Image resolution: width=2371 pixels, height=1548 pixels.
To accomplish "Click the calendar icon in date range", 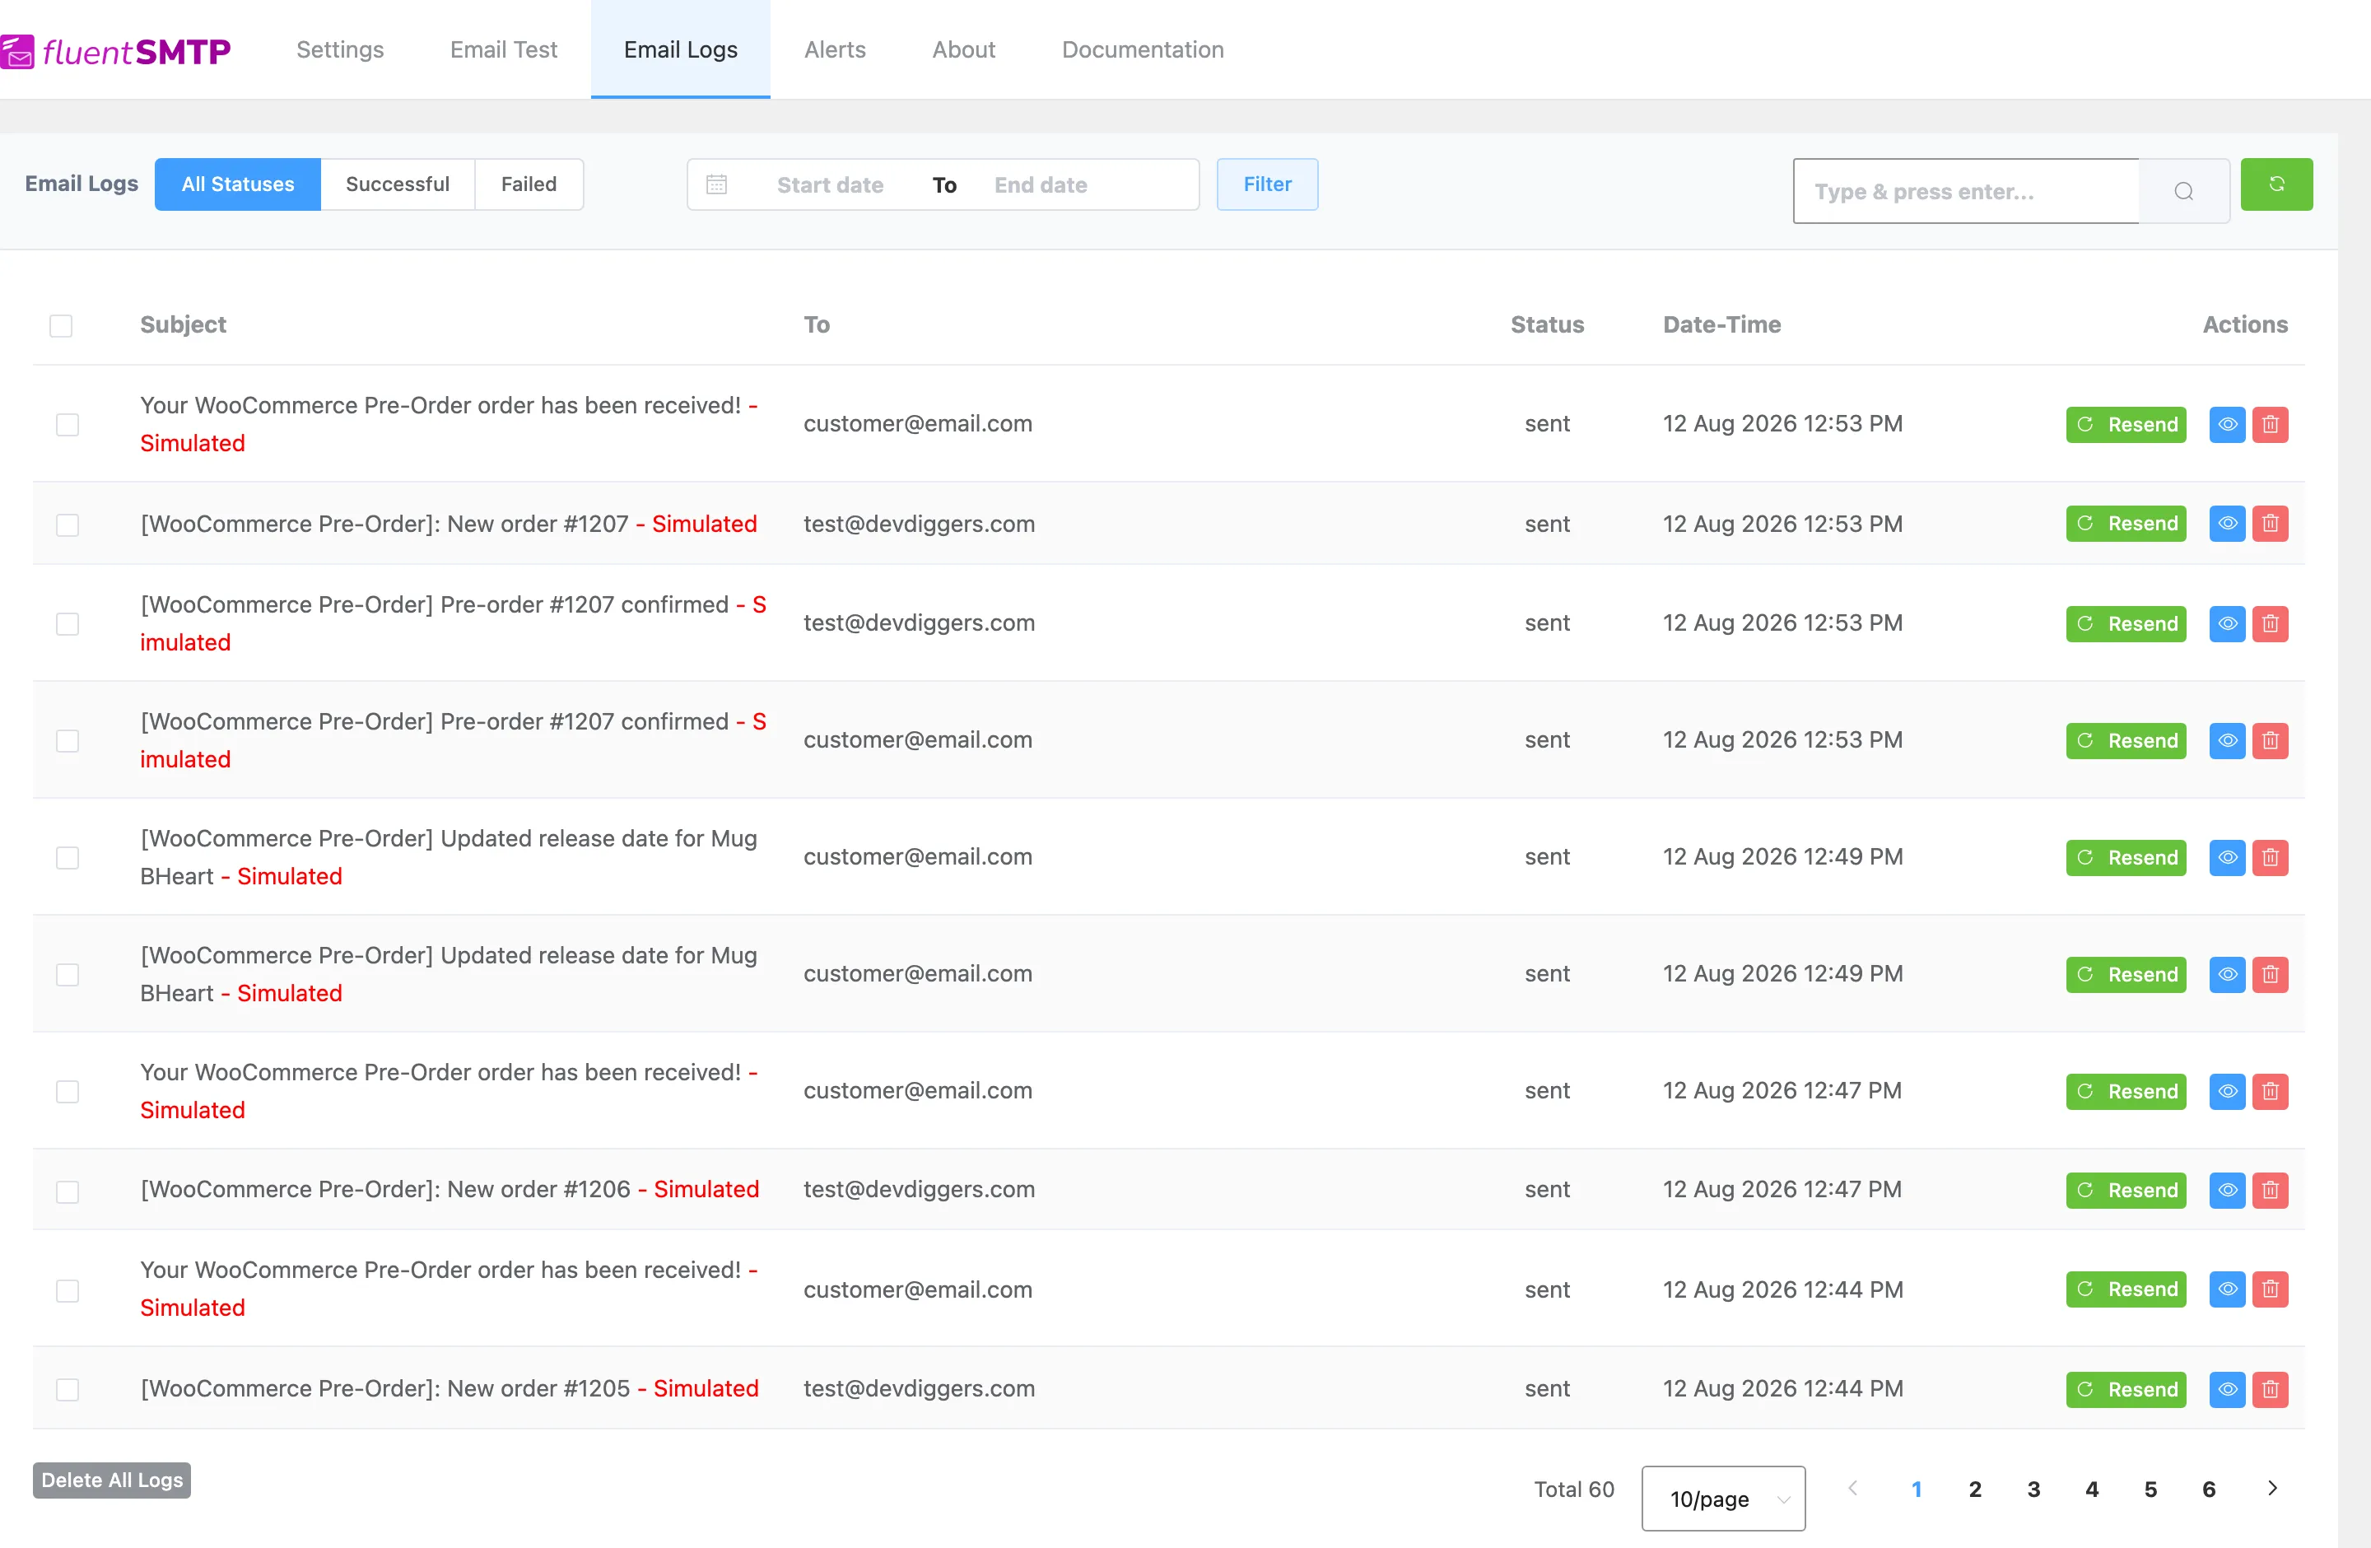I will click(716, 184).
